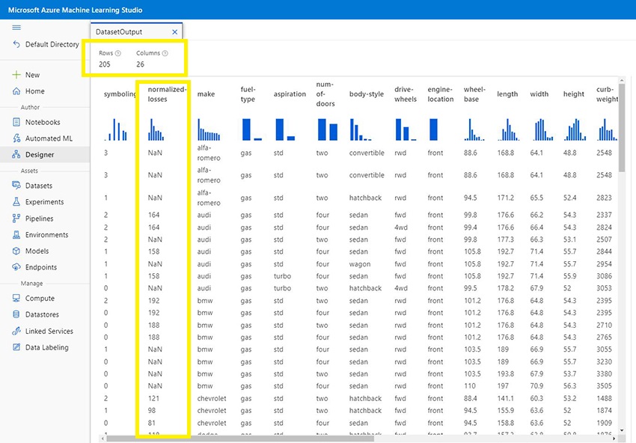Switch to the DatasetOutput tab
This screenshot has height=443, width=636.
click(120, 32)
